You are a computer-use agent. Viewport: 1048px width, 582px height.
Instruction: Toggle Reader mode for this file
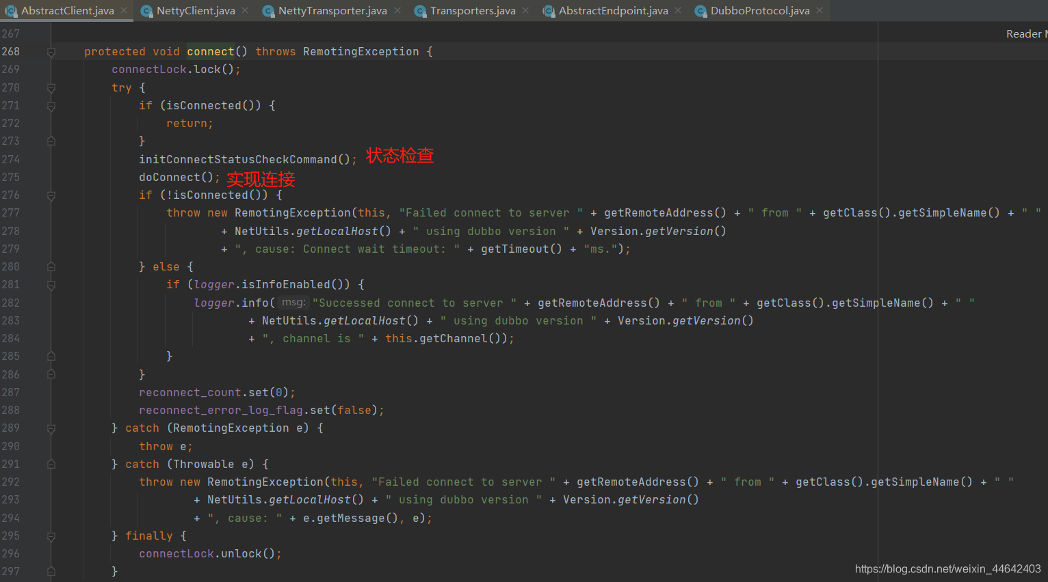pos(1026,34)
